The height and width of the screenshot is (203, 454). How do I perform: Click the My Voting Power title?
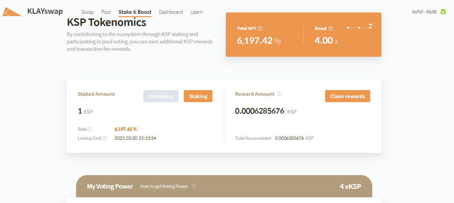[x=110, y=186]
